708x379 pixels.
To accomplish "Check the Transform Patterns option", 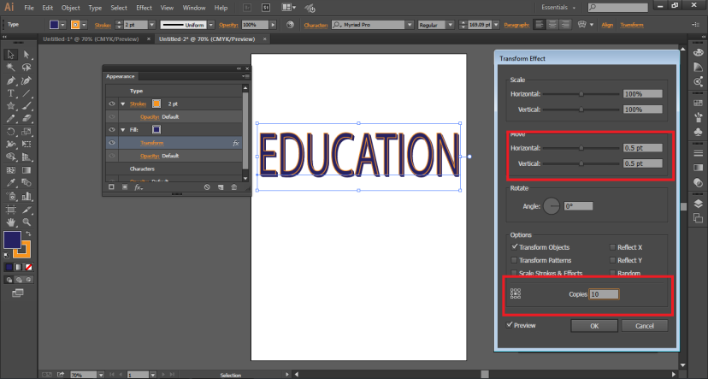I will 514,260.
